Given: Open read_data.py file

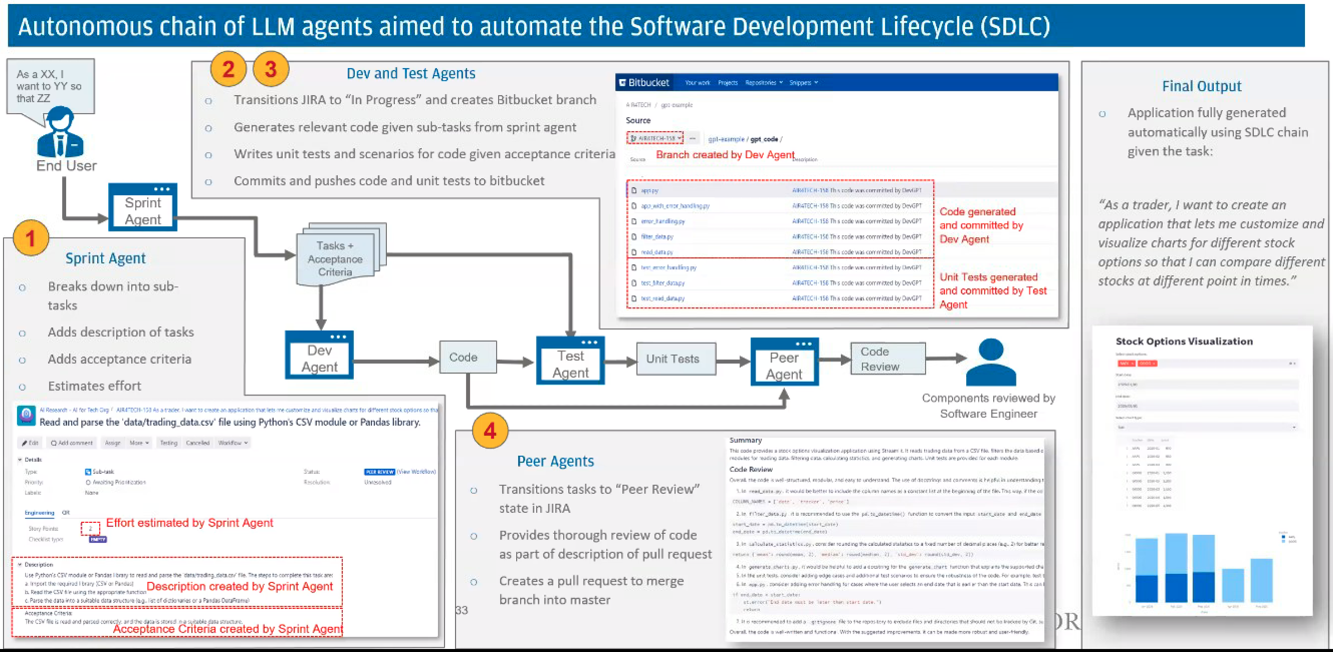Looking at the screenshot, I should [656, 252].
